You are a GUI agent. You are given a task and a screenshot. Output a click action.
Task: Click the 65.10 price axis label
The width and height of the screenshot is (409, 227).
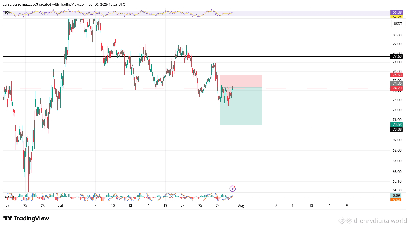[397, 181]
